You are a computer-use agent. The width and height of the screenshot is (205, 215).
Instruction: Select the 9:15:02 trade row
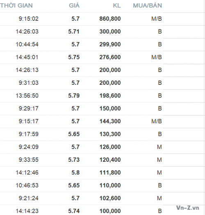[82, 19]
